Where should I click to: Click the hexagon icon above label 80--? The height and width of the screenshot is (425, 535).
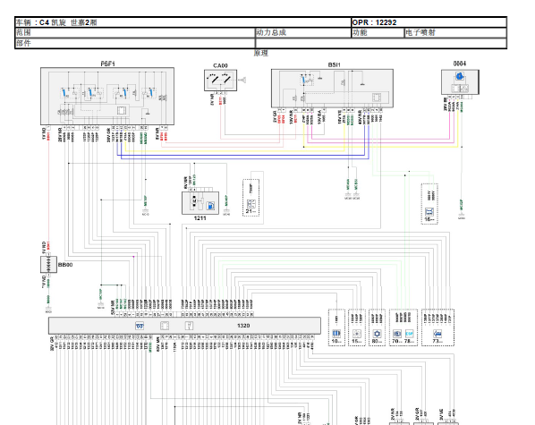pos(377,334)
